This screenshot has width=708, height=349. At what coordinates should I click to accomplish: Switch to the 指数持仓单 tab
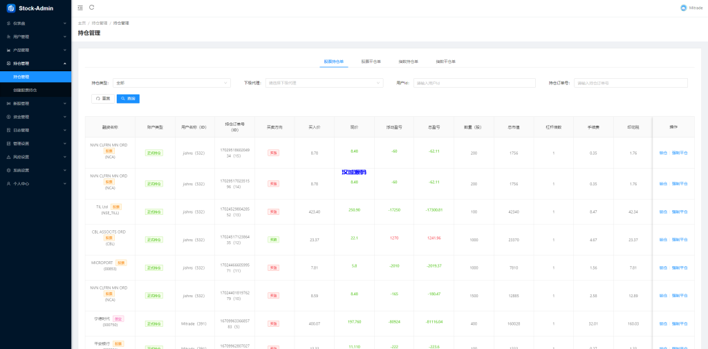tap(408, 62)
